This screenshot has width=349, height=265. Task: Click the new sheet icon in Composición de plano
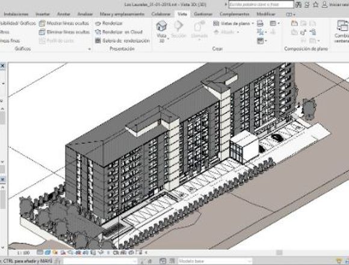pos(294,23)
